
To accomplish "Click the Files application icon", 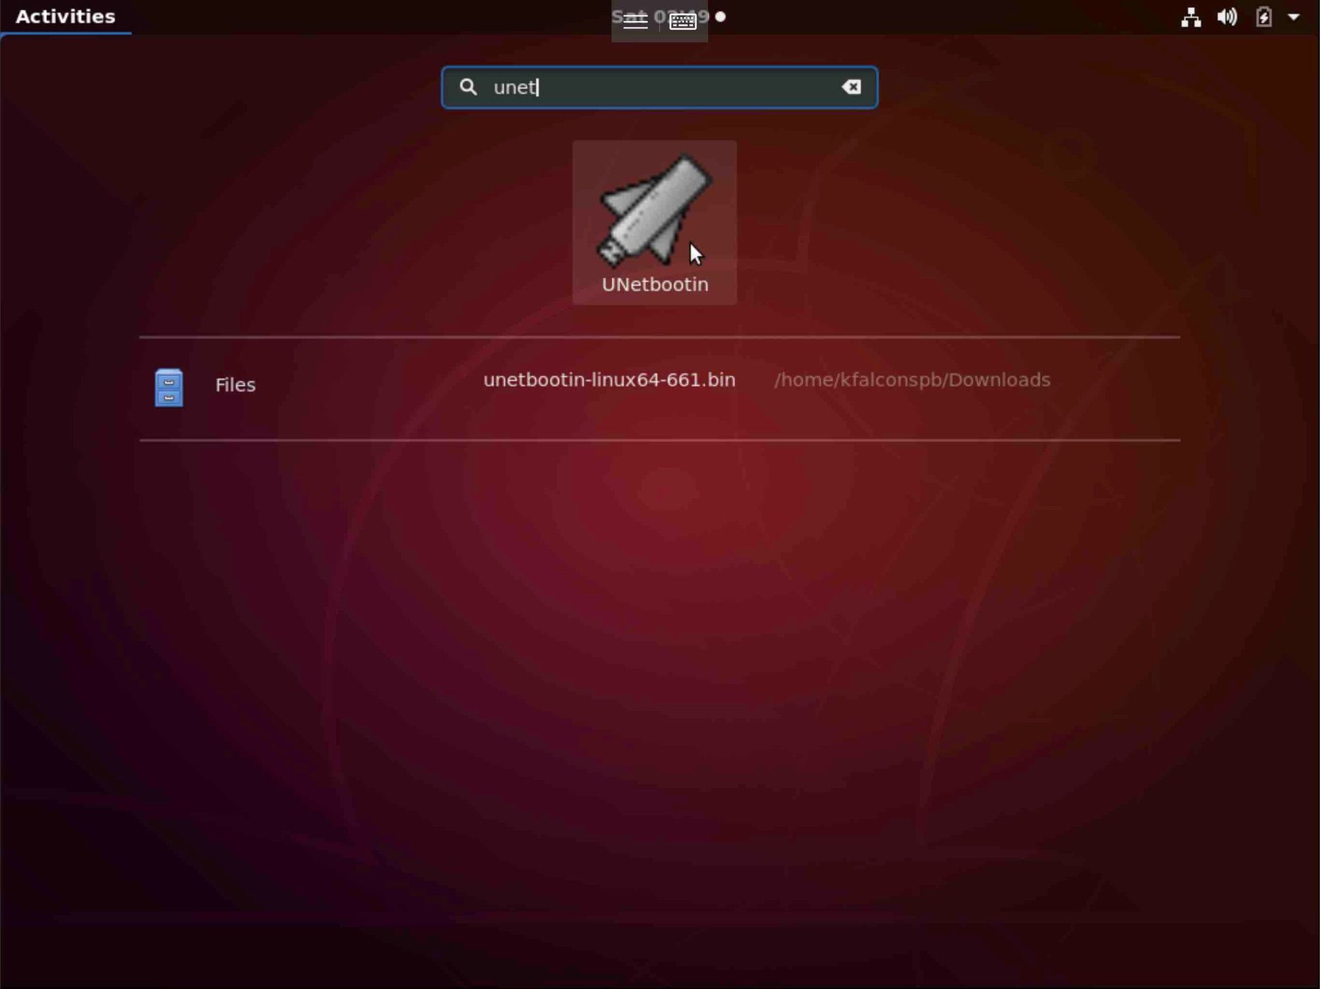I will (168, 387).
